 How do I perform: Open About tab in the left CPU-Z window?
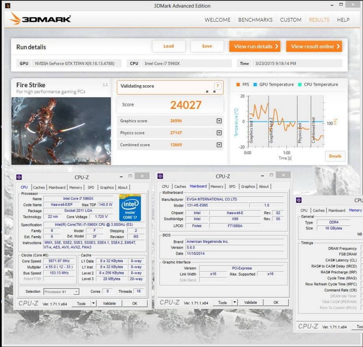pyautogui.click(x=123, y=187)
